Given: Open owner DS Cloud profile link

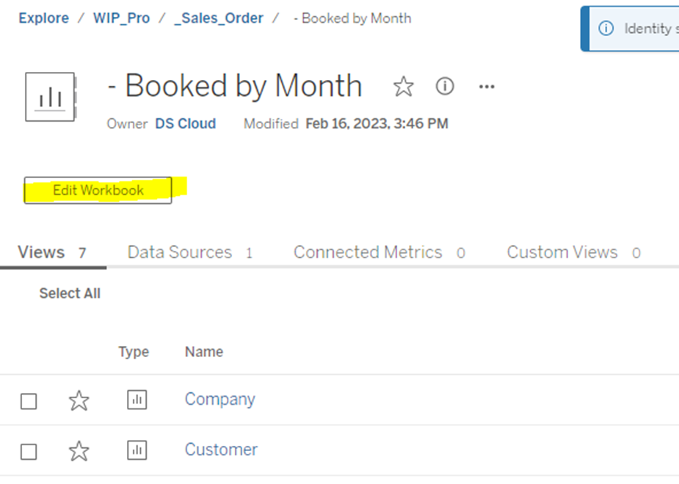Looking at the screenshot, I should [x=185, y=124].
